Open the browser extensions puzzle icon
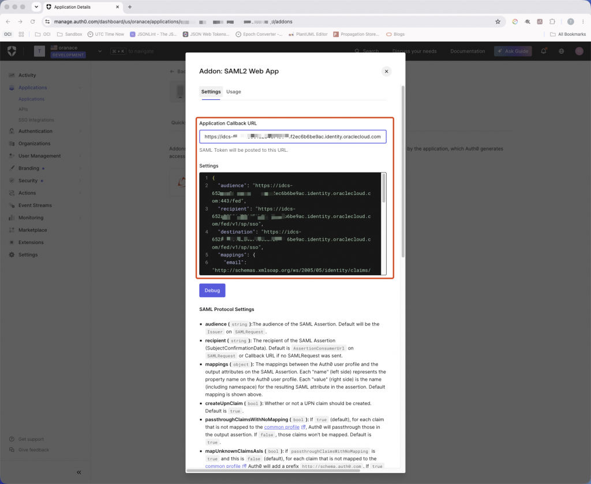The image size is (591, 484). click(x=552, y=21)
